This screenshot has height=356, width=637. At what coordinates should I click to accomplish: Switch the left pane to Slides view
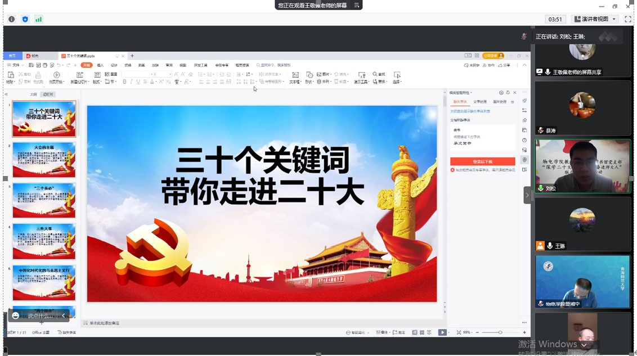[48, 94]
